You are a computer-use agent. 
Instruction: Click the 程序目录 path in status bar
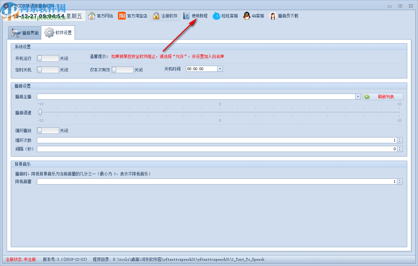[x=179, y=259]
